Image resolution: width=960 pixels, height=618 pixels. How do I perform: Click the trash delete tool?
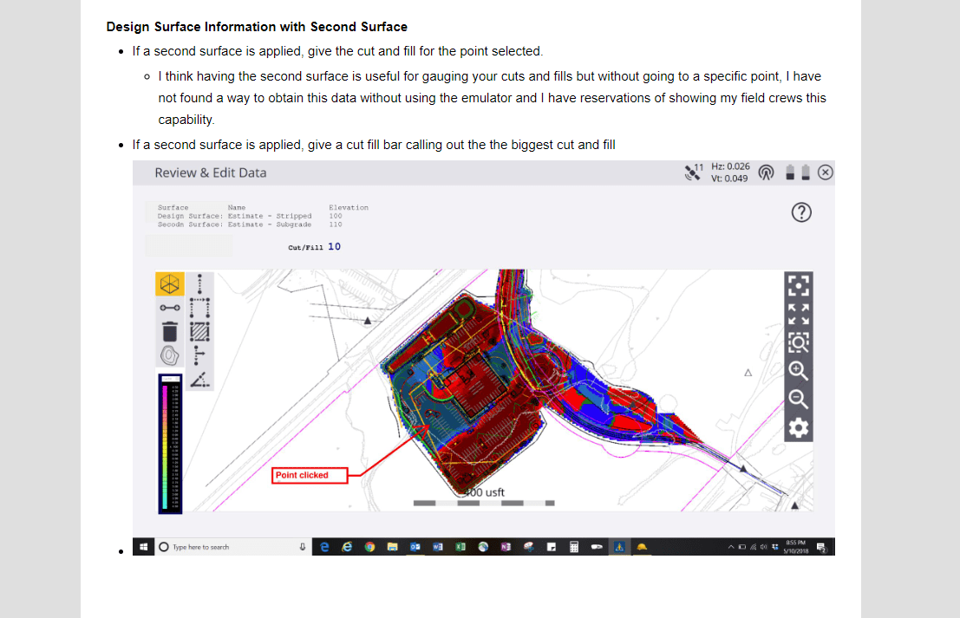170,331
